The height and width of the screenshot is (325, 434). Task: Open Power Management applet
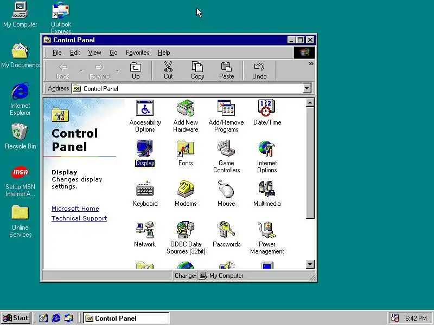tap(267, 238)
